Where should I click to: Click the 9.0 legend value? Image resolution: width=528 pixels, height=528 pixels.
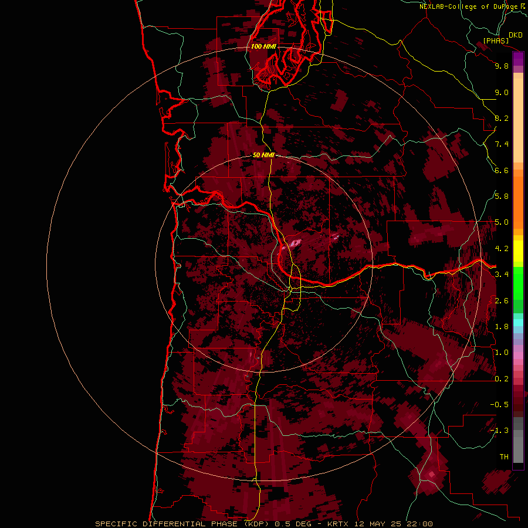(x=502, y=92)
